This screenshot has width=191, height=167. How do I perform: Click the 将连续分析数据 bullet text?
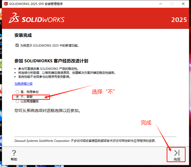[x=67, y=73]
